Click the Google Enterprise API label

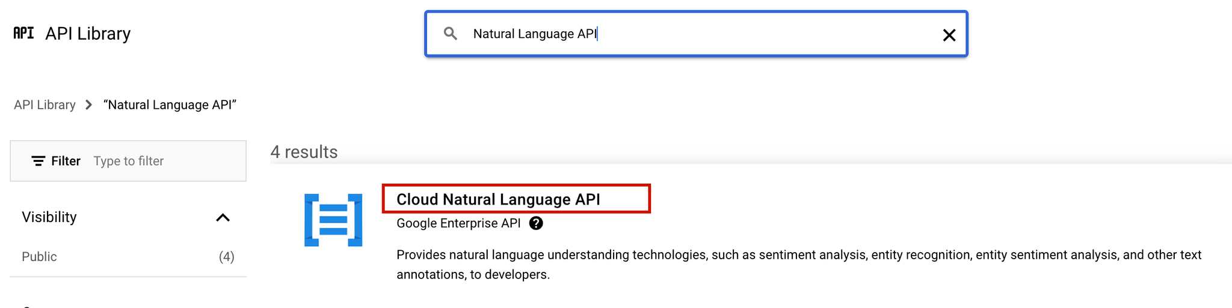(458, 223)
